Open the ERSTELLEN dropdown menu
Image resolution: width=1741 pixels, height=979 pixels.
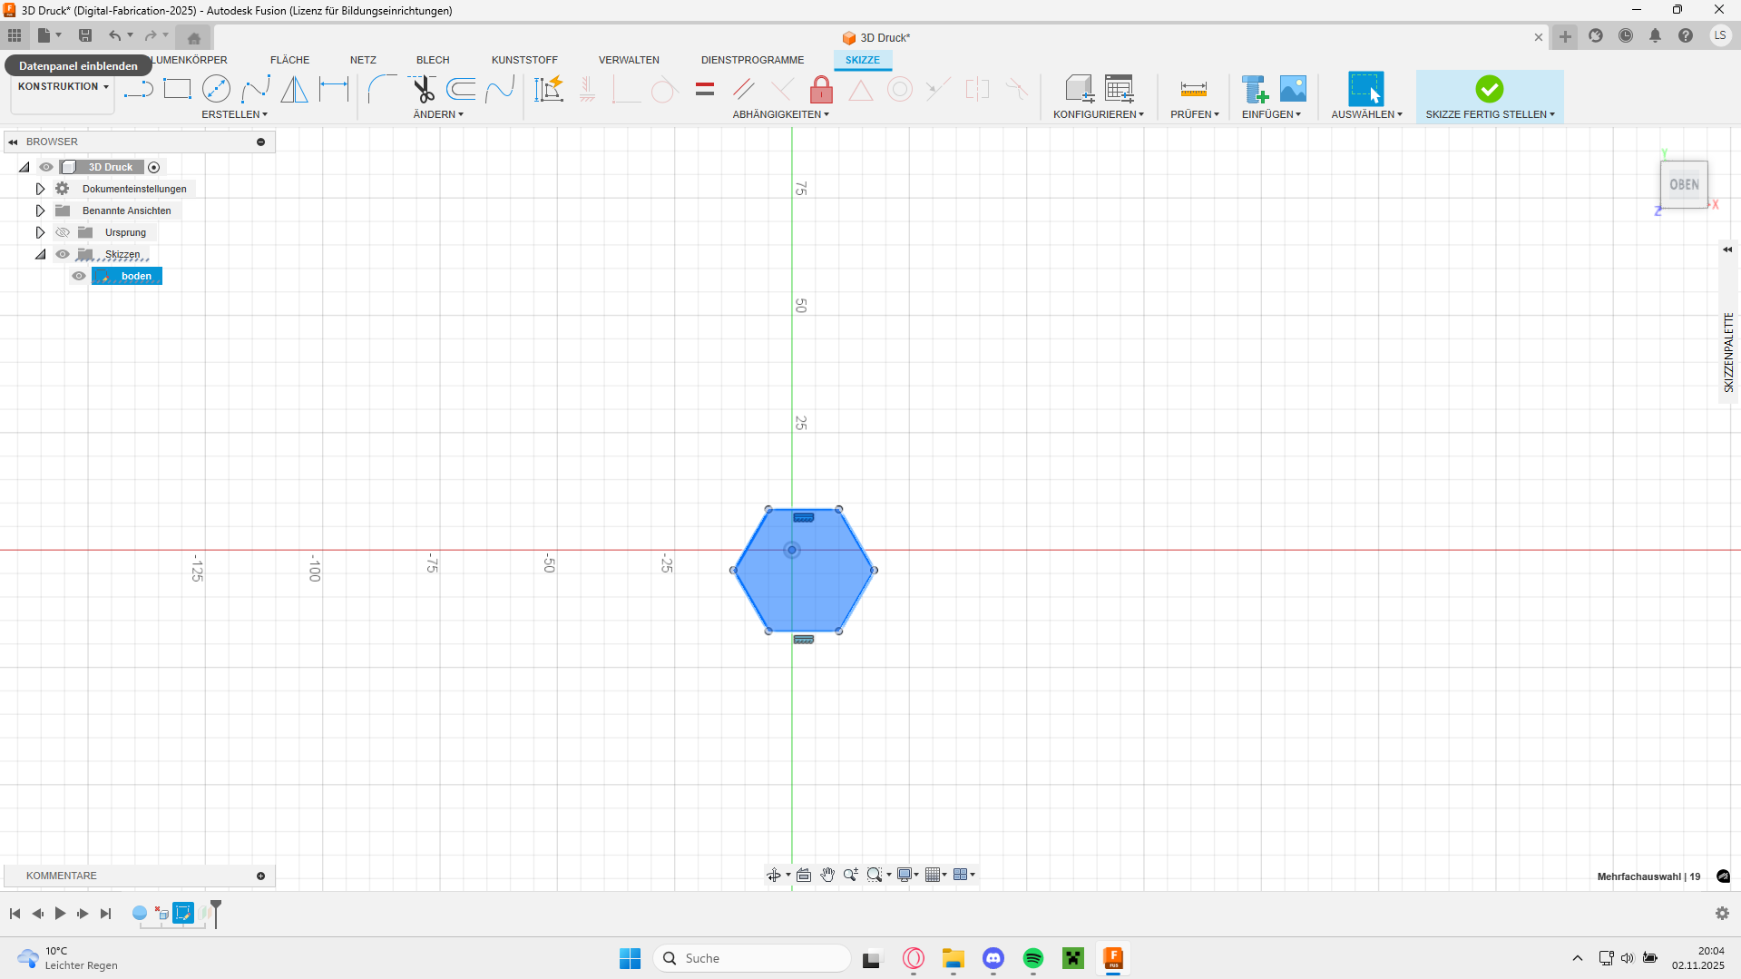tap(234, 114)
